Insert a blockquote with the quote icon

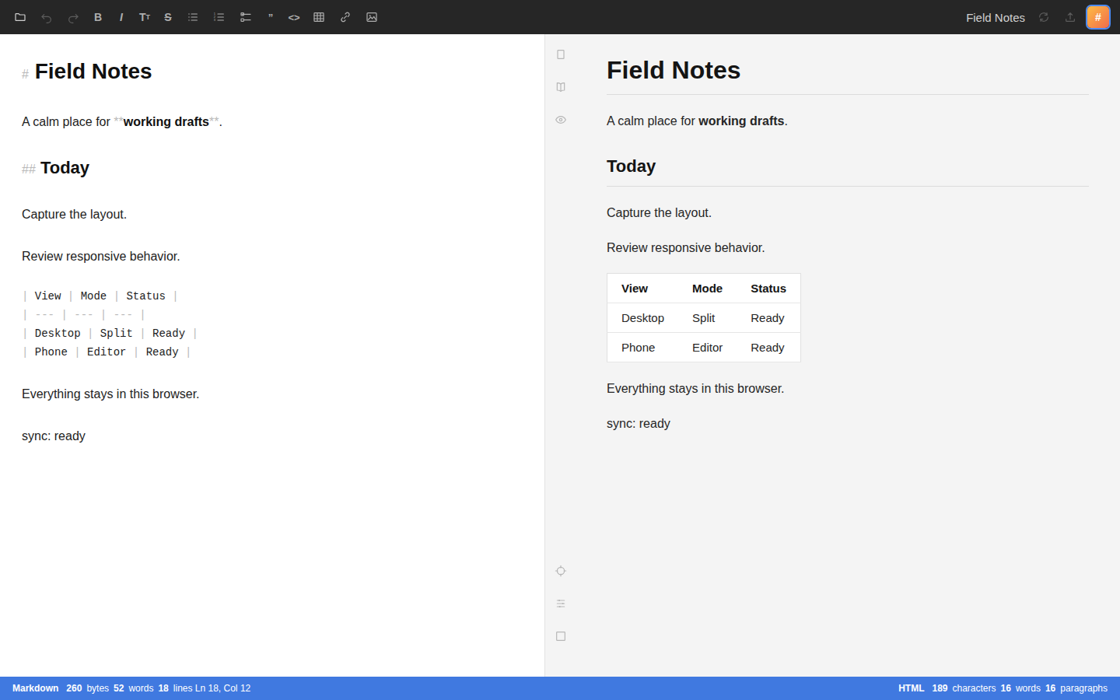pyautogui.click(x=271, y=17)
